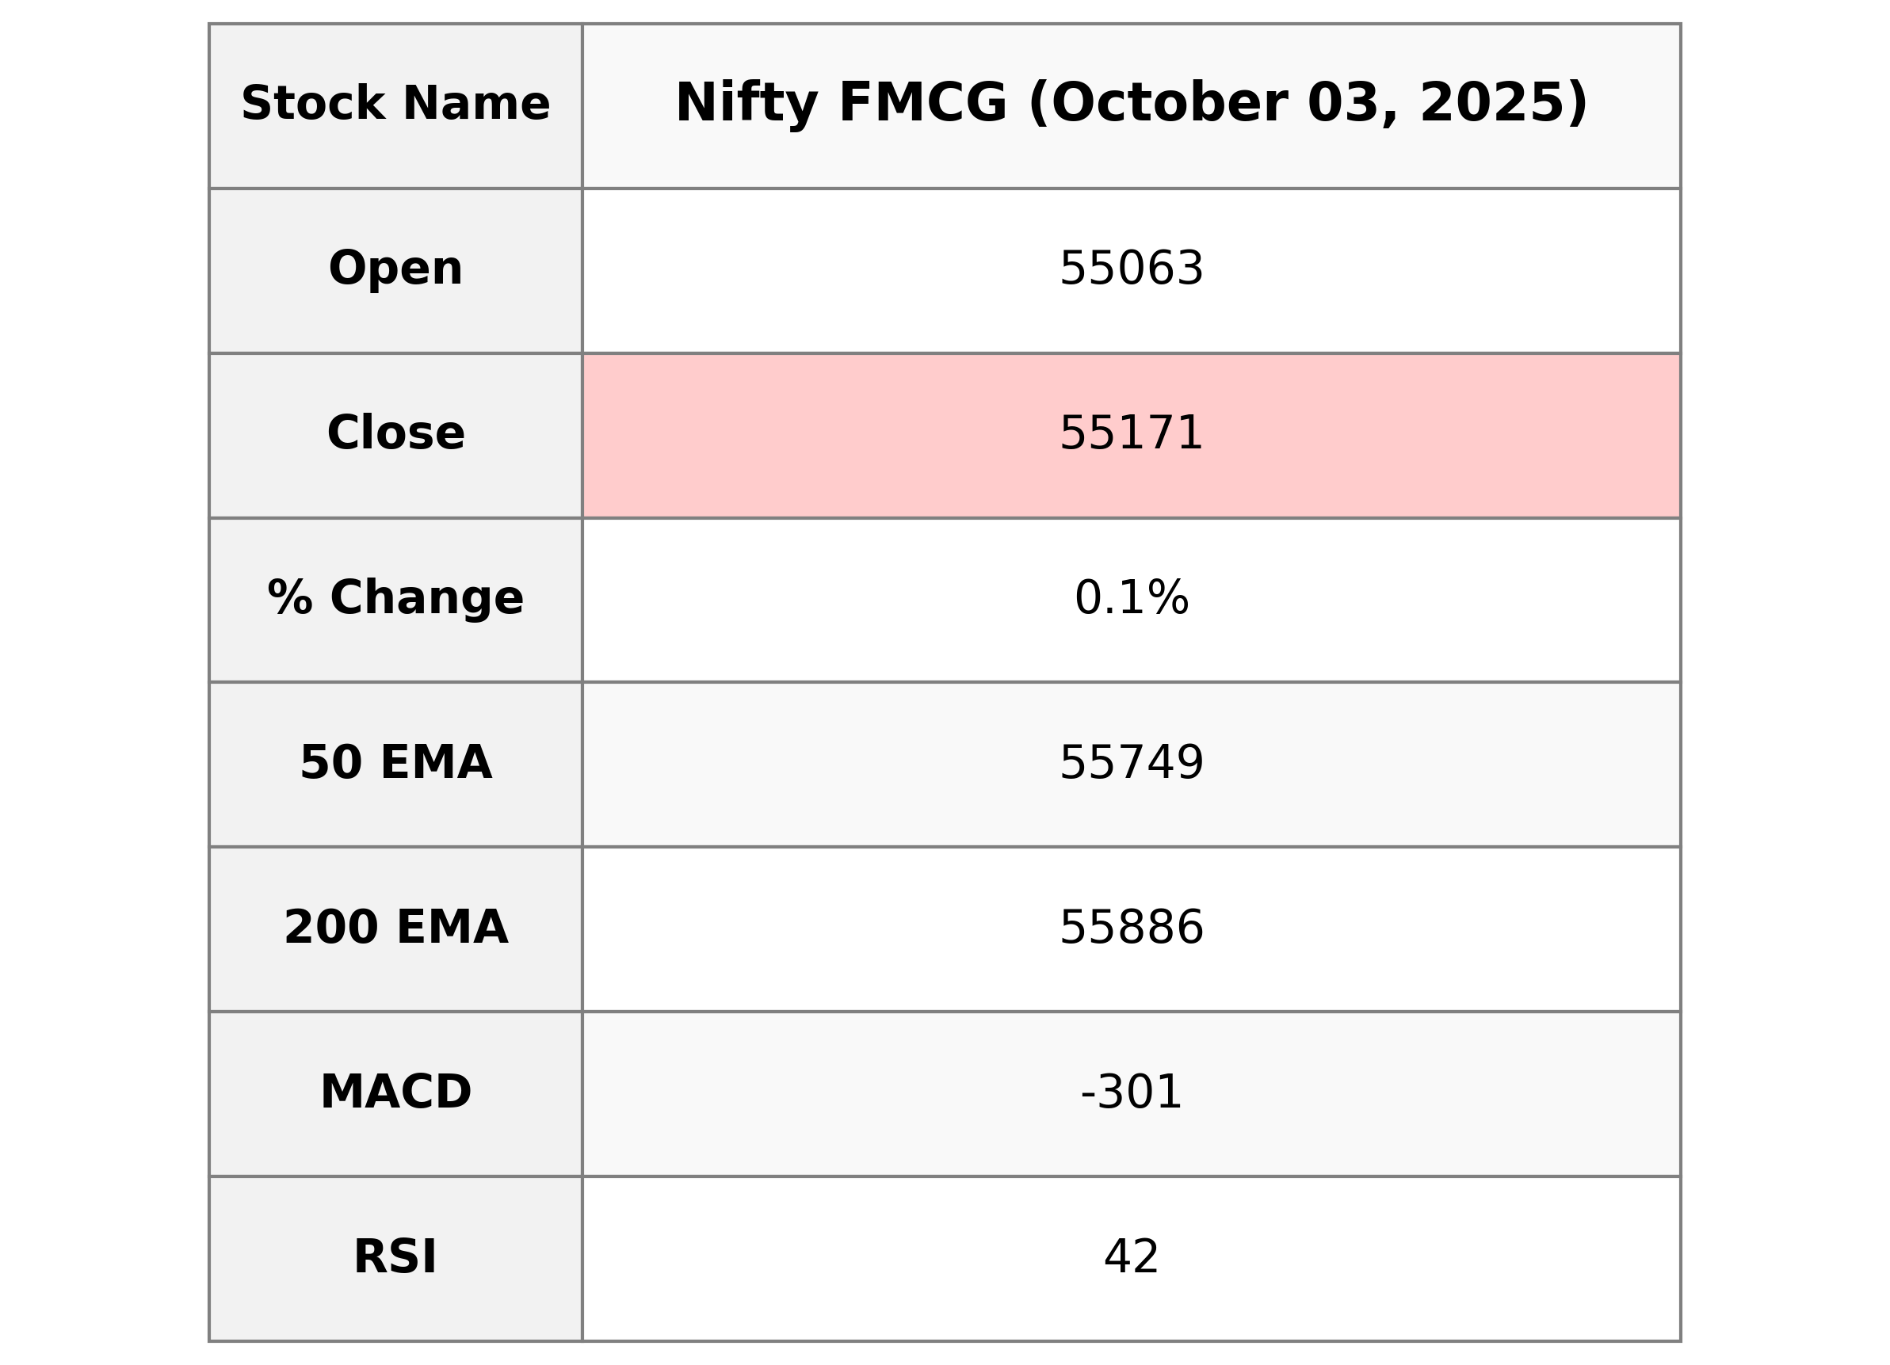
Task: Click the 0.1% change value
Action: 1131,599
